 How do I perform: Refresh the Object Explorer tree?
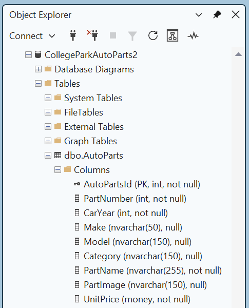click(153, 35)
